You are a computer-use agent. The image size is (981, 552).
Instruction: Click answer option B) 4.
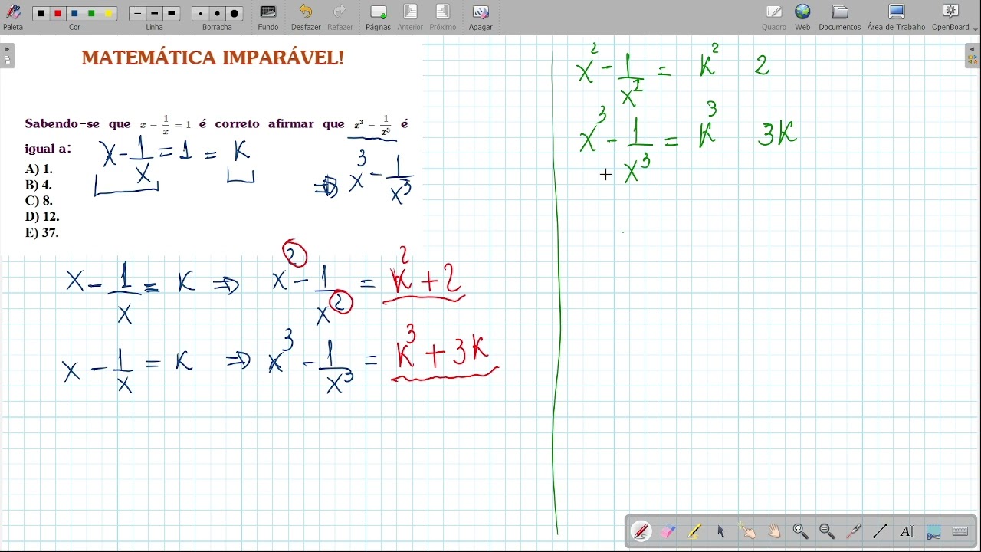tap(39, 185)
